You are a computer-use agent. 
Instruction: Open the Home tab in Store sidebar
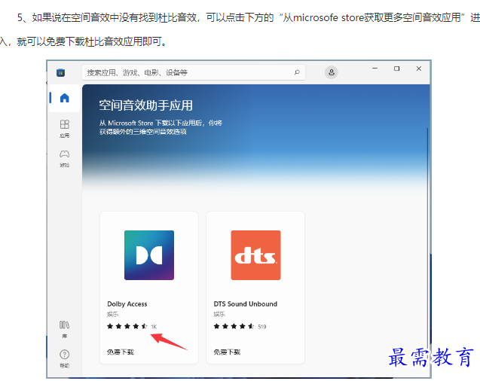click(65, 98)
